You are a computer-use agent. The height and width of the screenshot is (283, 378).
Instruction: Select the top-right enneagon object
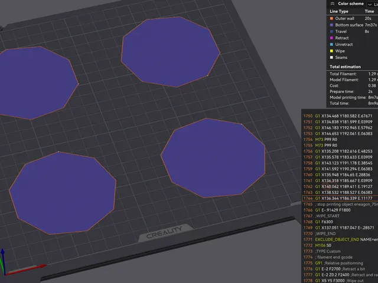point(171,52)
